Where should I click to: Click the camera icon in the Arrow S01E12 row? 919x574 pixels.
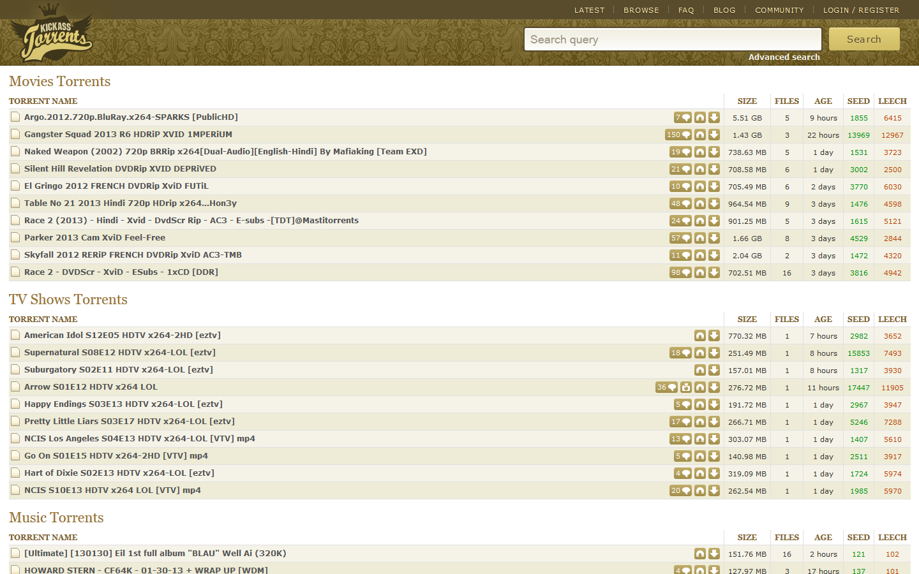tap(686, 387)
